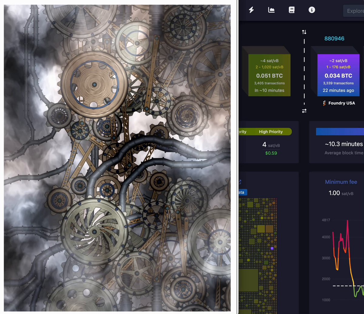
Task: Click the "2000" graph axis label
Action: (326, 279)
